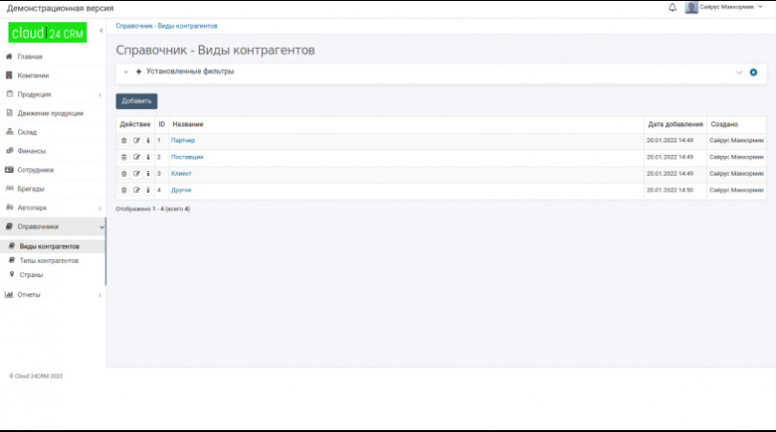
Task: Sort table by Название column header
Action: (188, 124)
